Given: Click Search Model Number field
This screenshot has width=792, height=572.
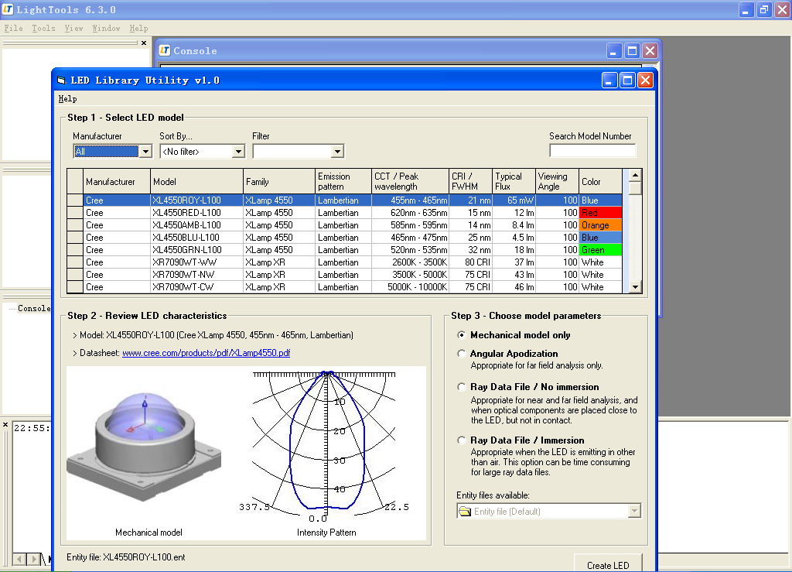Looking at the screenshot, I should coord(592,151).
